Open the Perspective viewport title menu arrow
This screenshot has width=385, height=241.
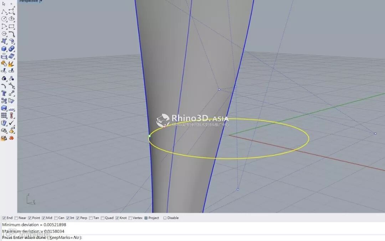pos(41,1)
